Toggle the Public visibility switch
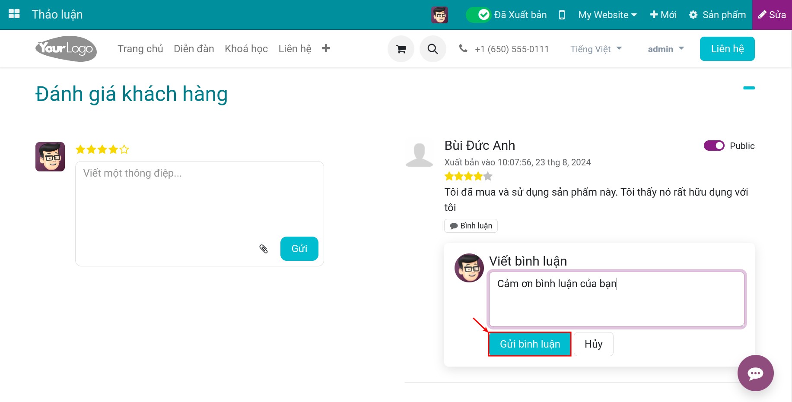792x402 pixels. point(714,146)
